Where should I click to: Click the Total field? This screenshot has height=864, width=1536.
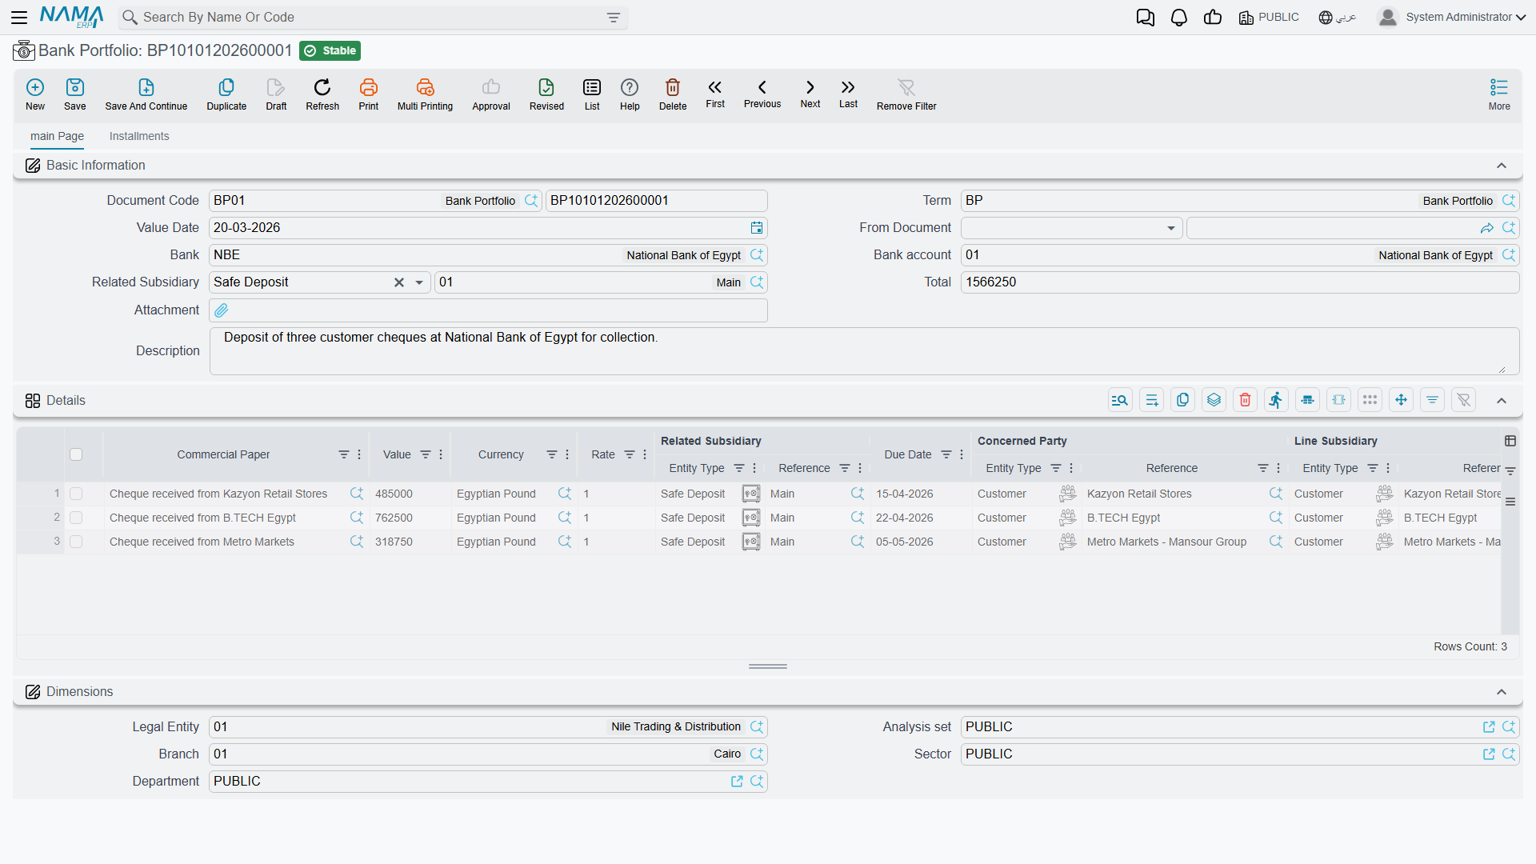click(x=1240, y=282)
